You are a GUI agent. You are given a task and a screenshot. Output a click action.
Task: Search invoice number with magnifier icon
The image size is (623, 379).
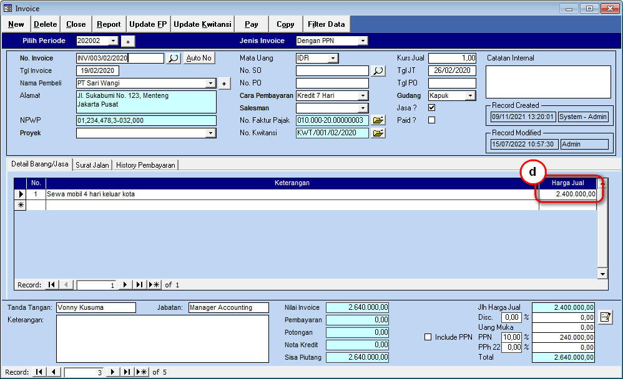pyautogui.click(x=174, y=59)
